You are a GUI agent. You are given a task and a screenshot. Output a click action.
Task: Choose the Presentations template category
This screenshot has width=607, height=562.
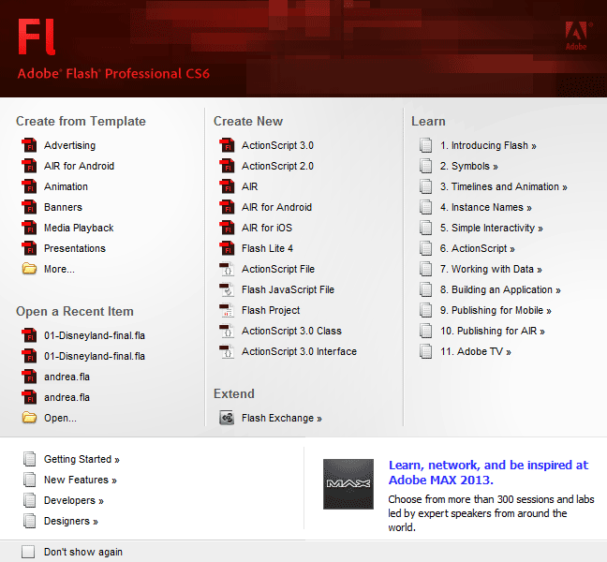coord(75,248)
